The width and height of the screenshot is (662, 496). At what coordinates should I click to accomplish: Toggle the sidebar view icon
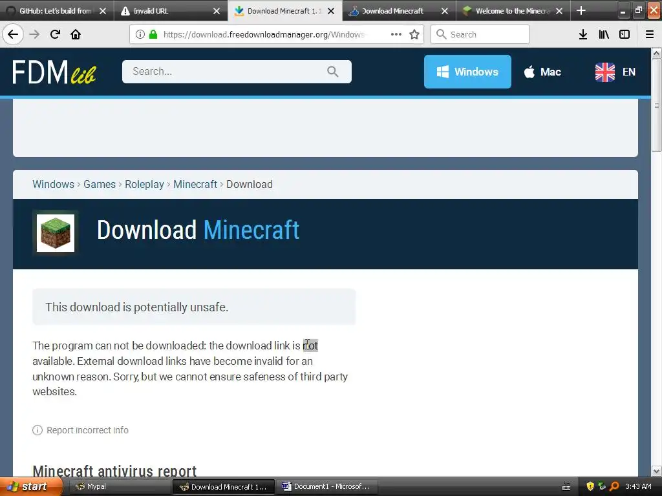625,34
